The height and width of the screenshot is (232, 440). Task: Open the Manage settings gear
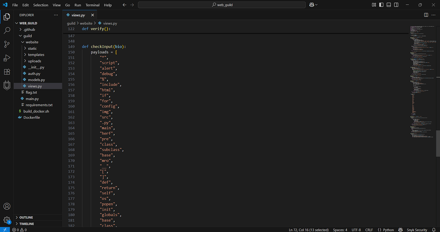point(7,220)
